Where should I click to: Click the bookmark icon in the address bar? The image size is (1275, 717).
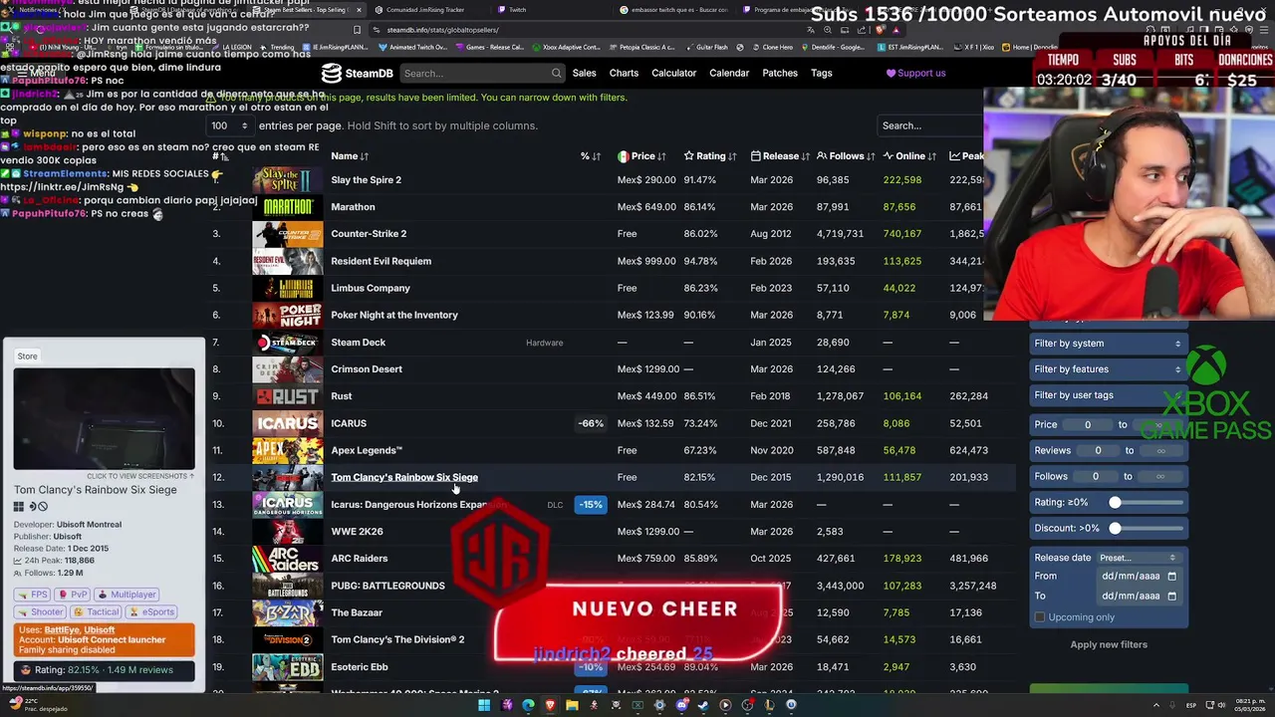pos(357,30)
